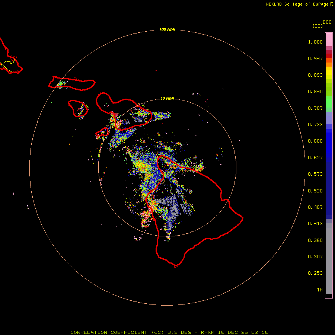Click the DCC product label

click(327, 22)
